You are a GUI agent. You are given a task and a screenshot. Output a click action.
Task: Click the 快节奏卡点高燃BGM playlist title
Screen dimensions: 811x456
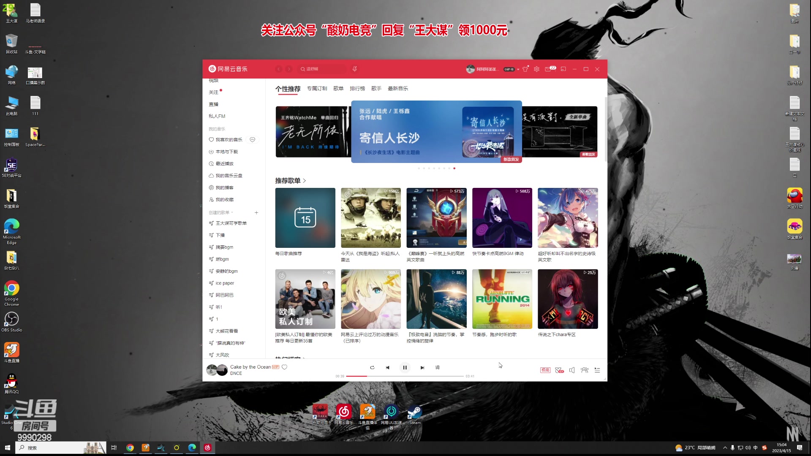[x=498, y=253]
